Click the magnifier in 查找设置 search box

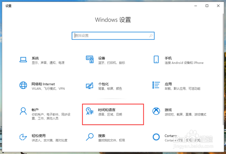151,36
